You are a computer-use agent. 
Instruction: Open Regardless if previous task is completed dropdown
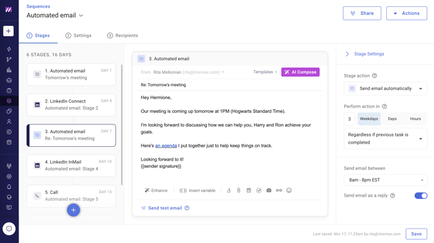pyautogui.click(x=386, y=139)
